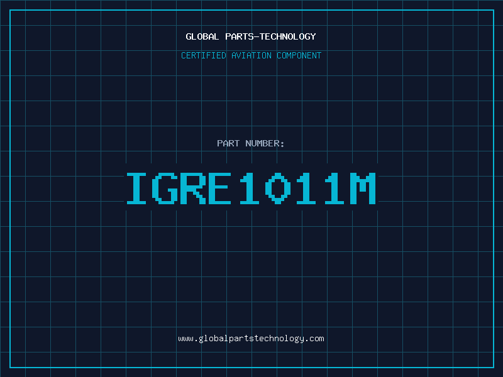Select the word CERTIFIED in the subtitle

click(x=204, y=56)
